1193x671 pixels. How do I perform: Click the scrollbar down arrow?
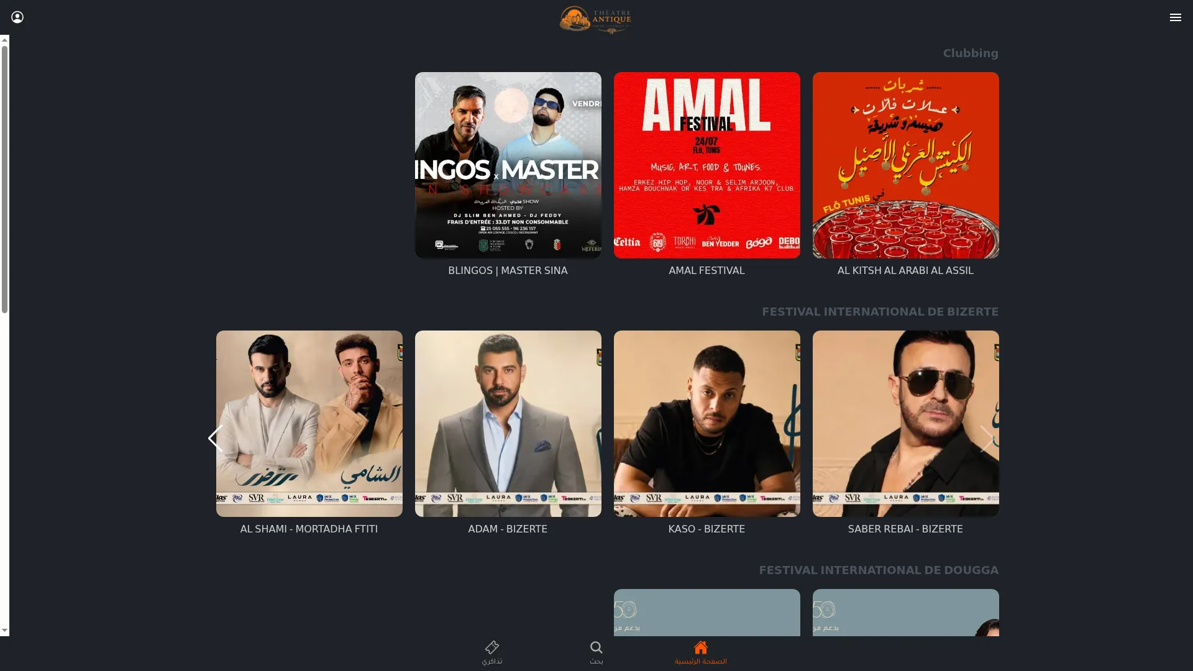point(4,631)
